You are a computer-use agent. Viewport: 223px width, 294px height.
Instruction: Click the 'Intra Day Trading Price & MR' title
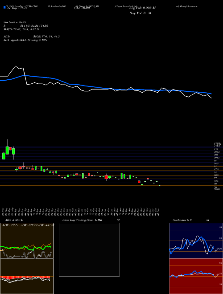[x=83, y=220]
